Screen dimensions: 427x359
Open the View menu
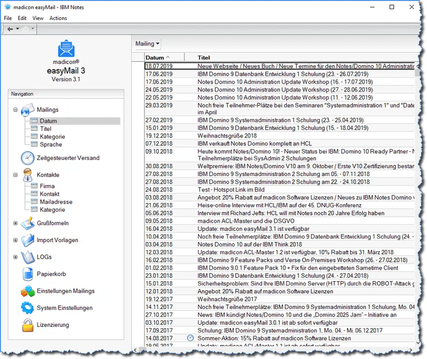(38, 18)
